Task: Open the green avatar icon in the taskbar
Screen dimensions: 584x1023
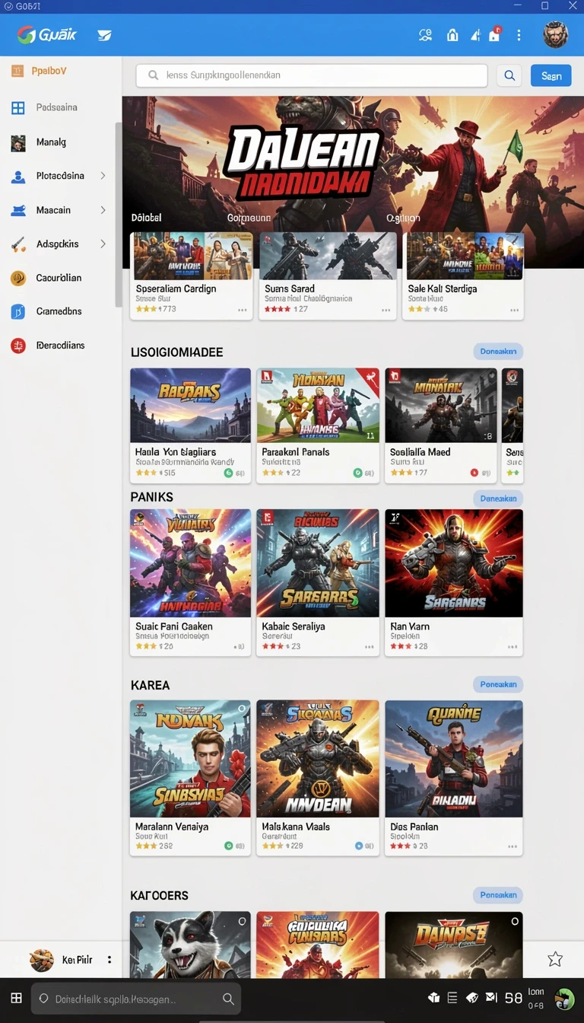Action: tap(564, 999)
